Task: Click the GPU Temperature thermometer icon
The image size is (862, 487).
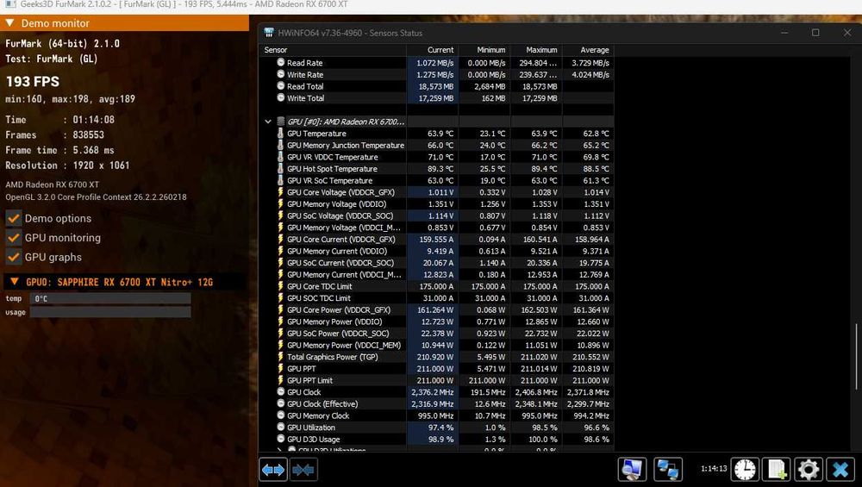Action: pos(280,133)
